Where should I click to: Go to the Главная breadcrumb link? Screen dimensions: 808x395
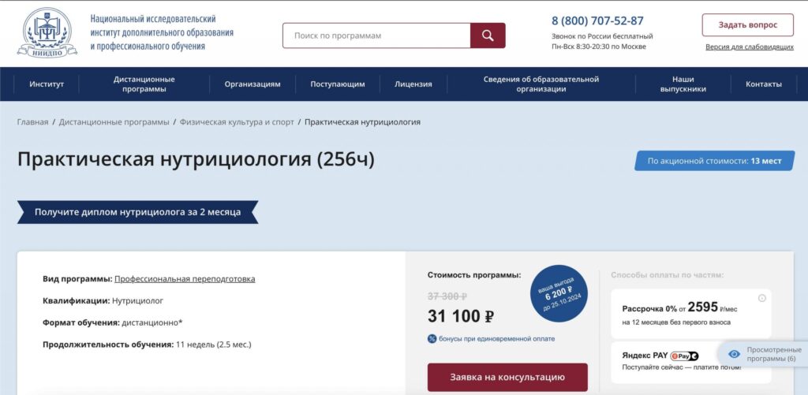[32, 122]
